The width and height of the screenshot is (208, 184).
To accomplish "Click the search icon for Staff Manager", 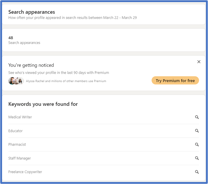I will 197,158.
